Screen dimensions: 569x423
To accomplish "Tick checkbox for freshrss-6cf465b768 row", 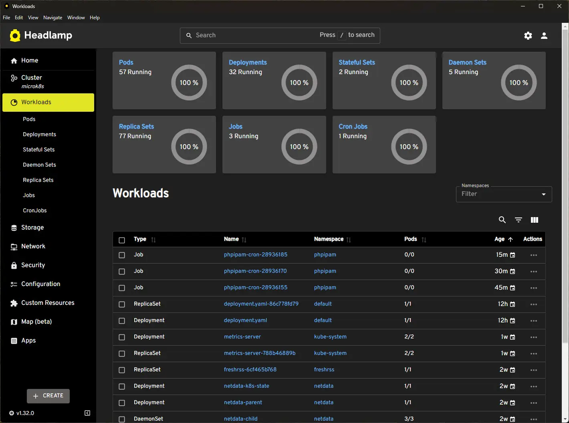I will [122, 370].
